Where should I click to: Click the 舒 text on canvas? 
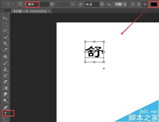coord(94,52)
